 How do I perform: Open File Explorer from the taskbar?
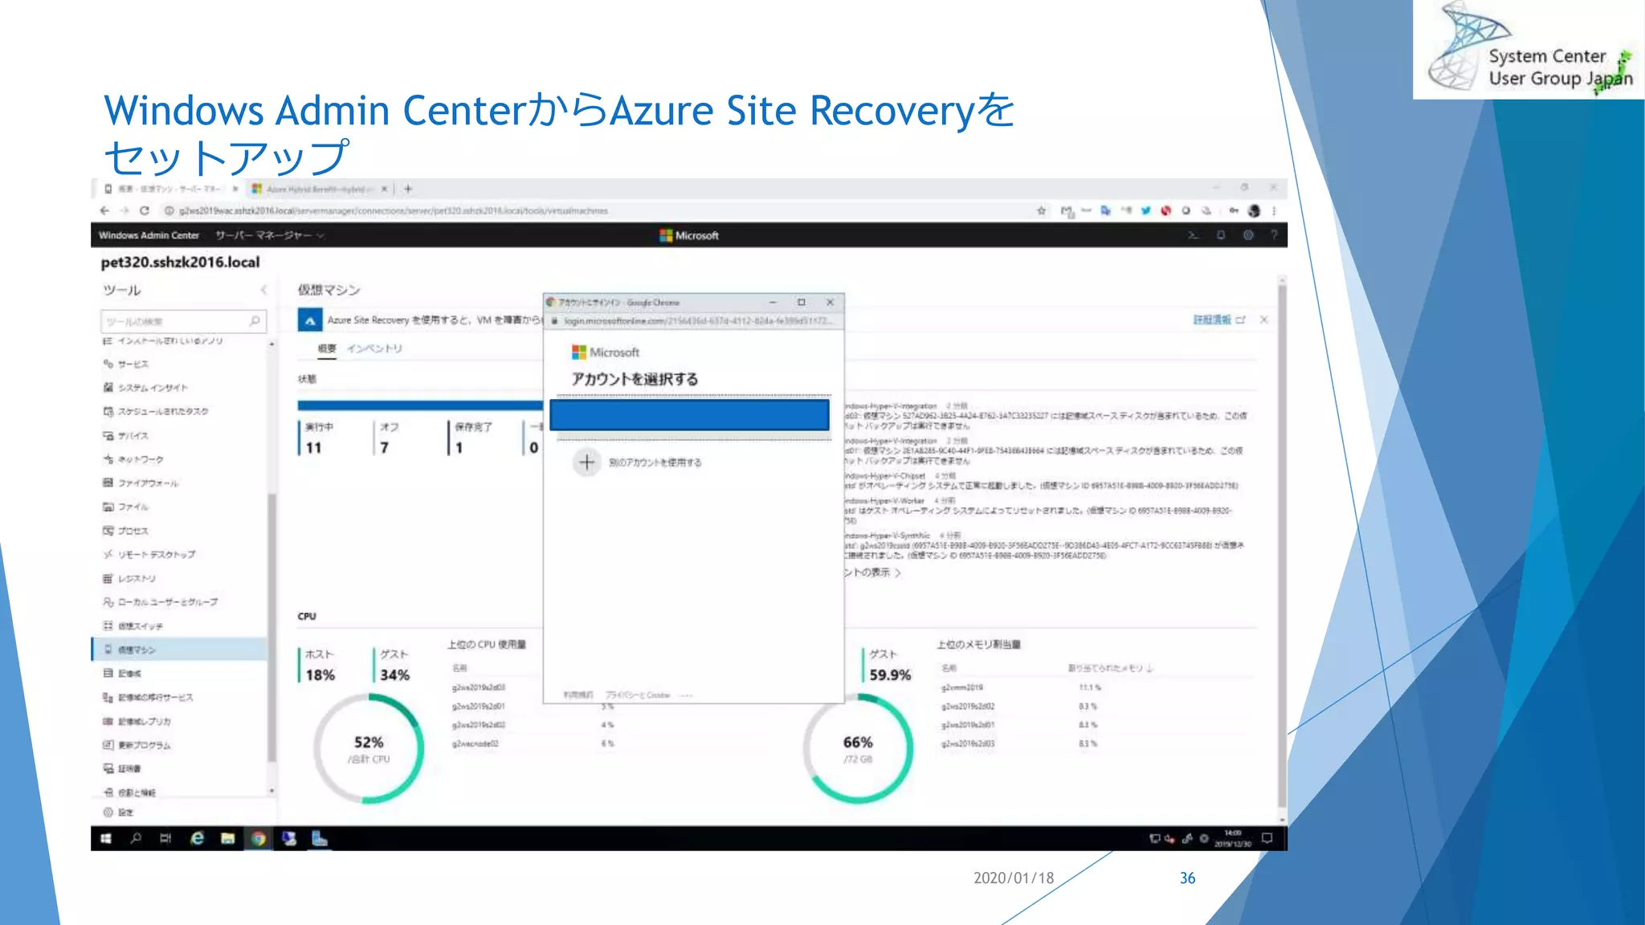pyautogui.click(x=227, y=838)
